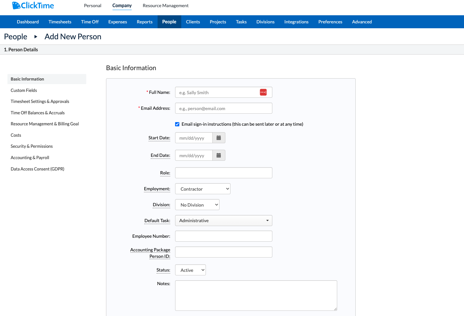
Task: Click the Add New Person page title
Action: tap(73, 37)
